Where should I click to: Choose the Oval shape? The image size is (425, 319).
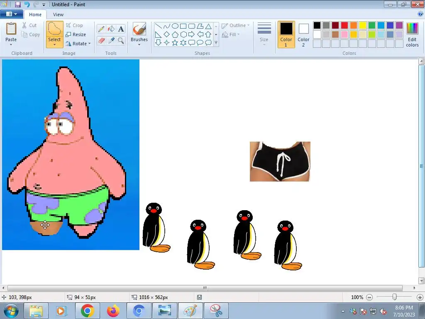[175, 26]
